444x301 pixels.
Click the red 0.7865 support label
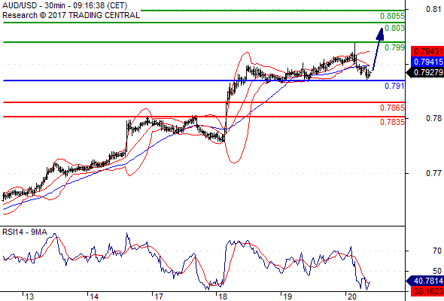(392, 108)
